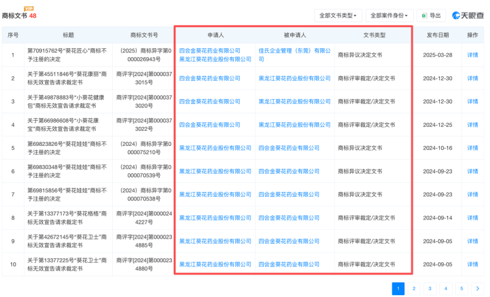Go to page 2
The height and width of the screenshot is (297, 490).
pos(414,289)
